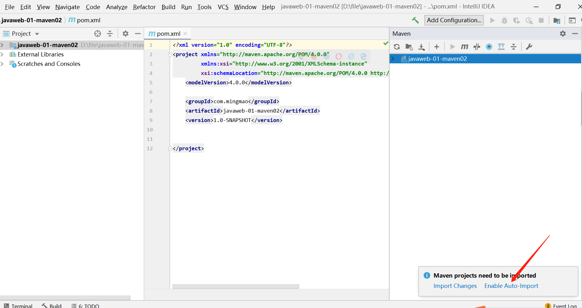Click the Stop square icon
The height and width of the screenshot is (308, 582).
541,20
